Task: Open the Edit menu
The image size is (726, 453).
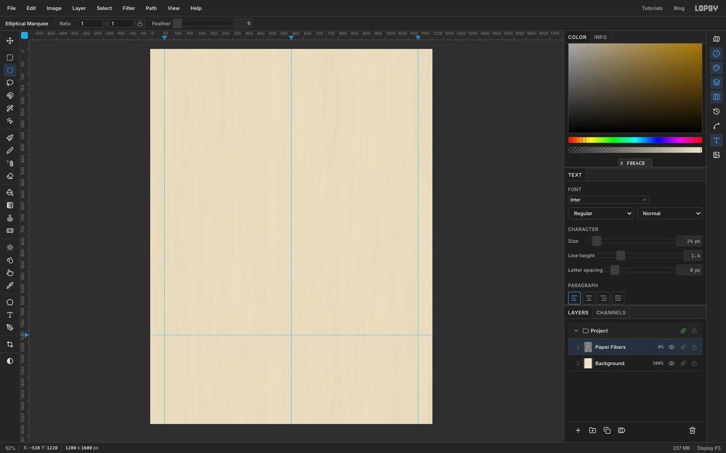Action: (31, 8)
